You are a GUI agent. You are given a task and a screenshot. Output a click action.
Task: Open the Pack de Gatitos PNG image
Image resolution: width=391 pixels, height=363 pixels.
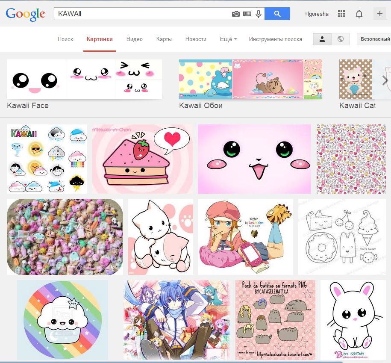click(275, 320)
